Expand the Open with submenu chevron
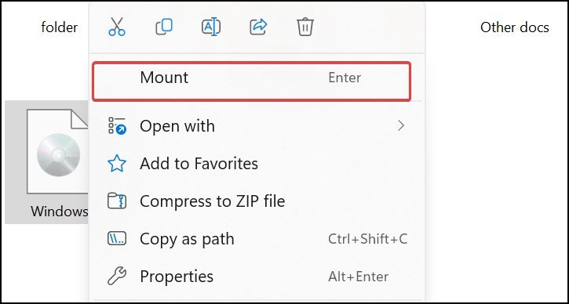Screen dimensions: 569x304 tap(400, 125)
